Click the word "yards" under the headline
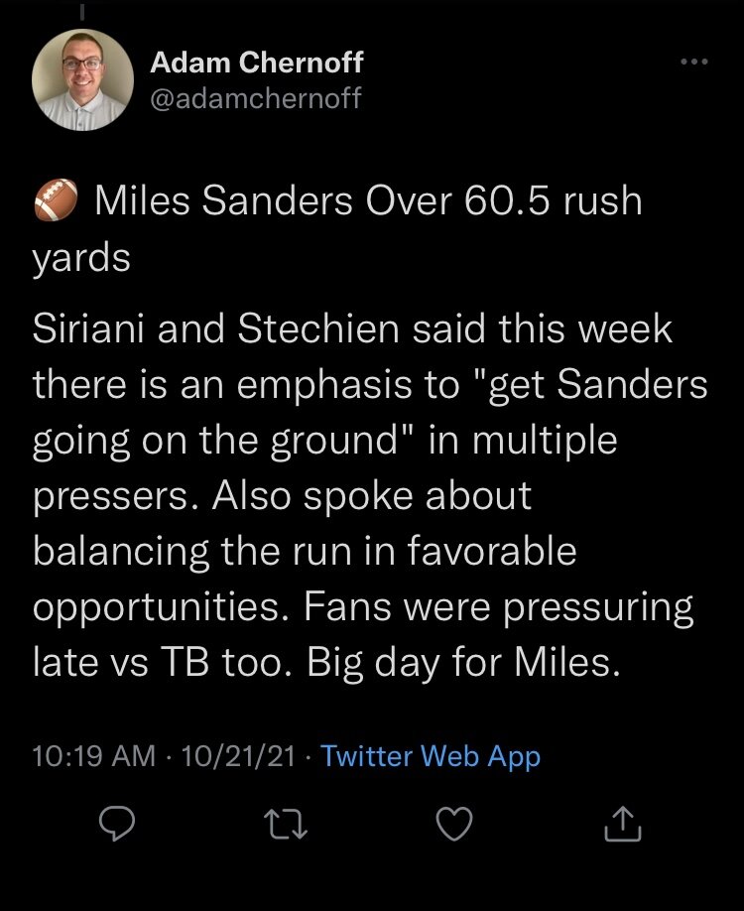Viewport: 744px width, 911px height. (x=81, y=257)
